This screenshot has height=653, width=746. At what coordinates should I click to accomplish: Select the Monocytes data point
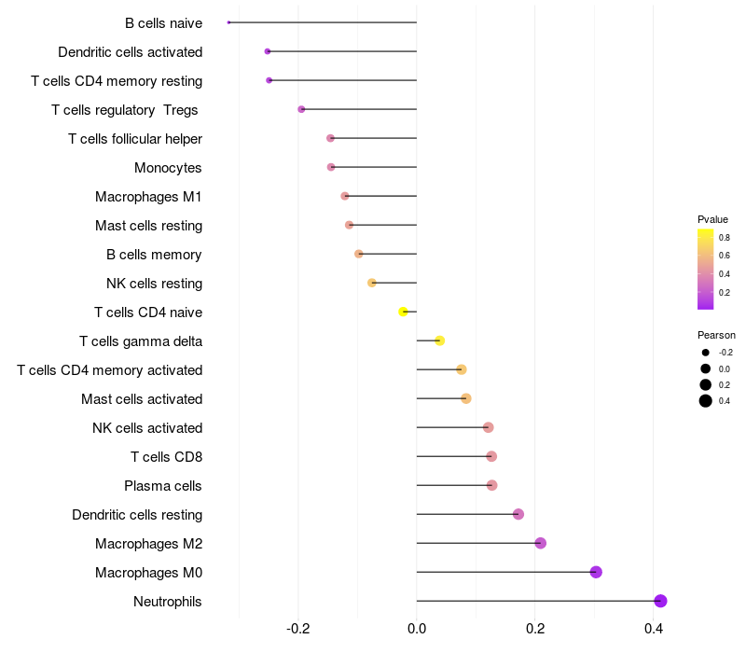[x=331, y=167]
